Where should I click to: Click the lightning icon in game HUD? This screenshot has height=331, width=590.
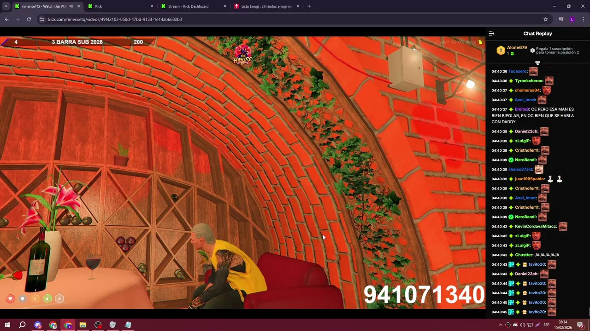click(59, 299)
